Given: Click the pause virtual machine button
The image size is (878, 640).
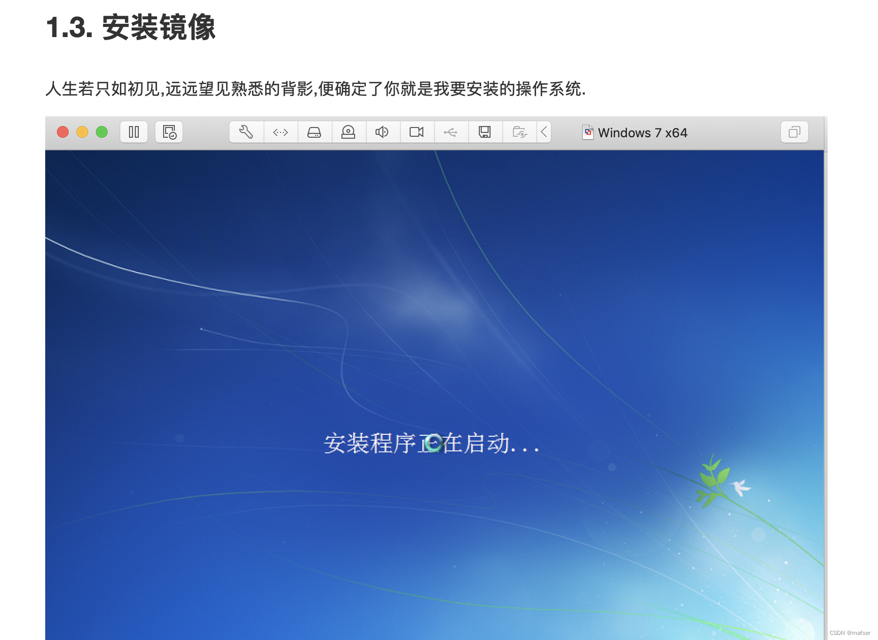Looking at the screenshot, I should coord(134,132).
